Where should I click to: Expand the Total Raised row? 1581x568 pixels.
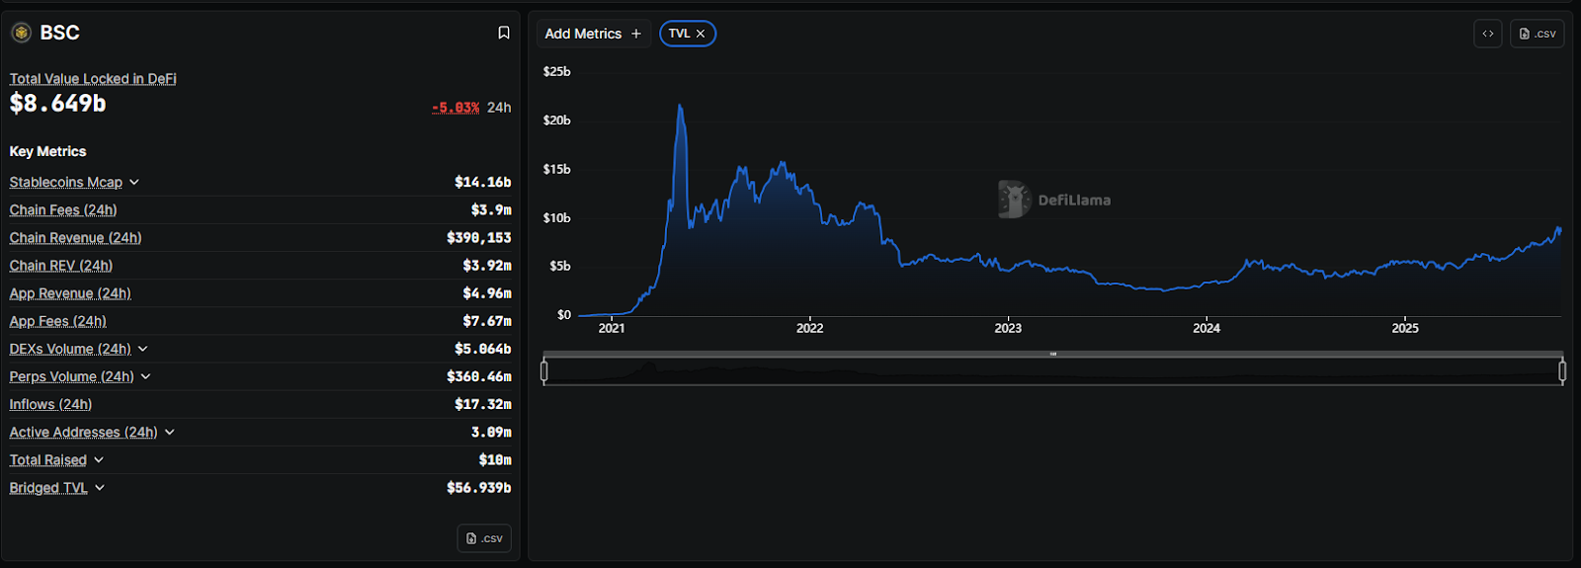pos(99,460)
